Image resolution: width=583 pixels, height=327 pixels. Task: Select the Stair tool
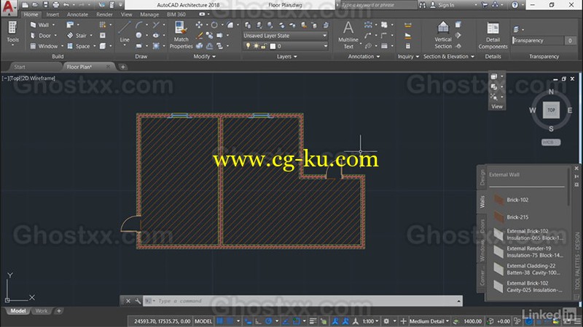tap(77, 36)
